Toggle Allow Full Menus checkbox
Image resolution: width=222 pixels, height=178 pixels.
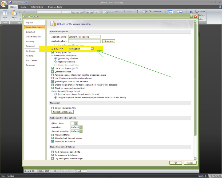(53, 135)
